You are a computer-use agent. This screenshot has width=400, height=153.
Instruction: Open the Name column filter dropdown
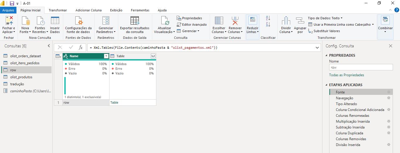[106, 56]
